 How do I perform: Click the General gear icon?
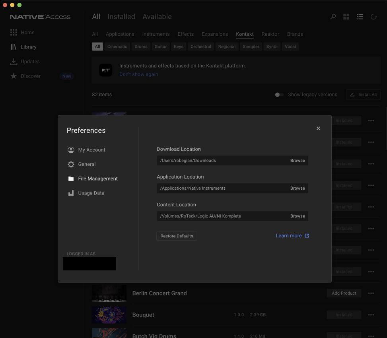tap(71, 164)
